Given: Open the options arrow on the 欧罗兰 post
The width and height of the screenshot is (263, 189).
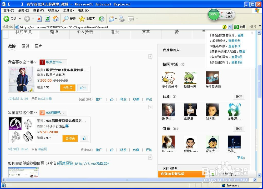Looking at the screenshot, I should (150, 57).
